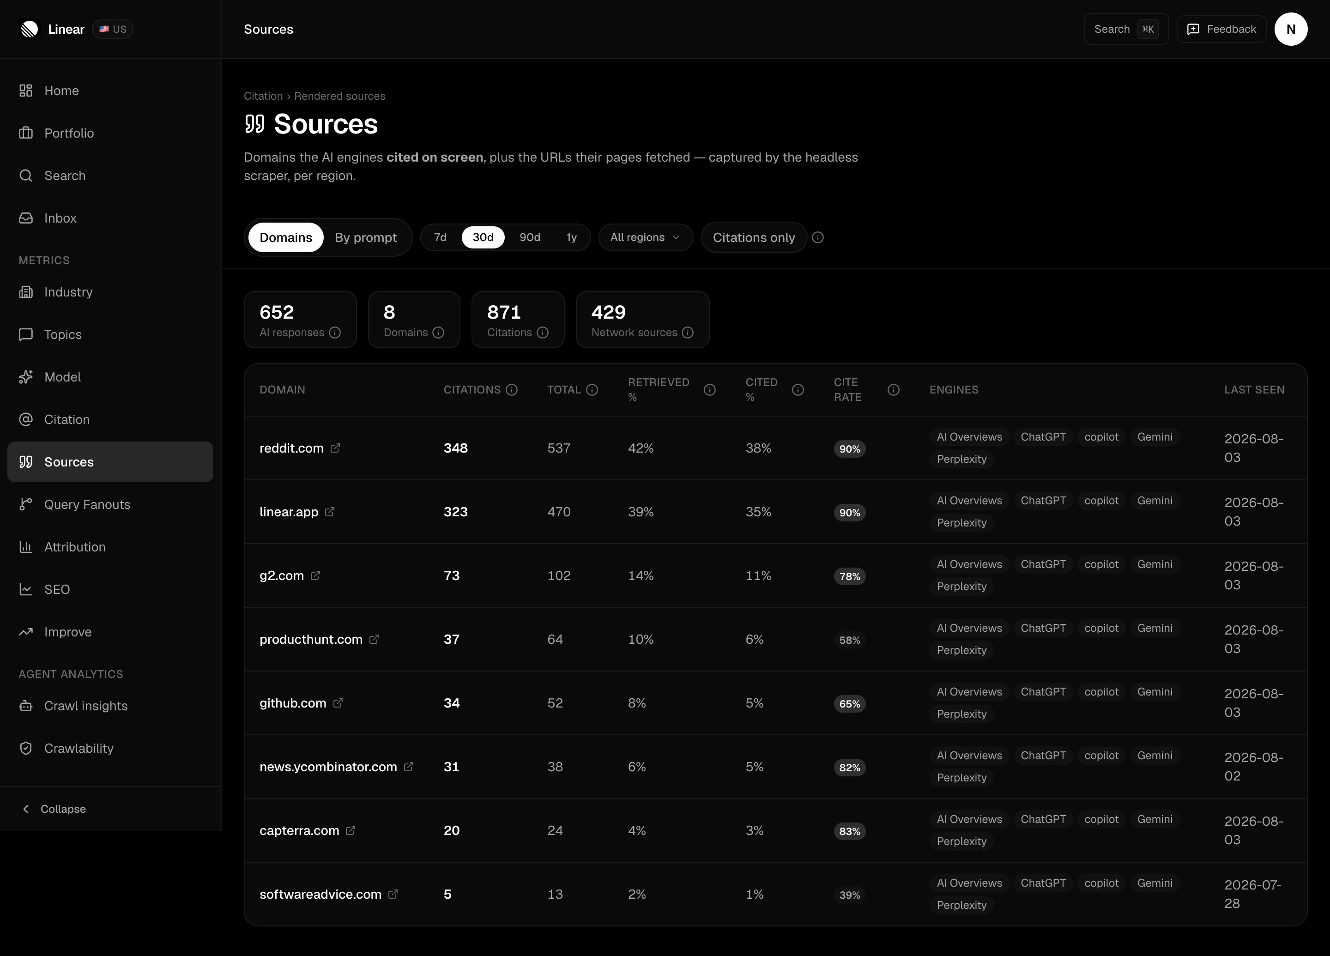
Task: Click ChatGPT engine tag in github.com row
Action: pos(1043,692)
